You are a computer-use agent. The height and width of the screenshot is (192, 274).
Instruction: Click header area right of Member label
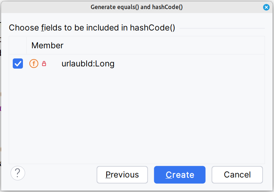click(x=164, y=45)
